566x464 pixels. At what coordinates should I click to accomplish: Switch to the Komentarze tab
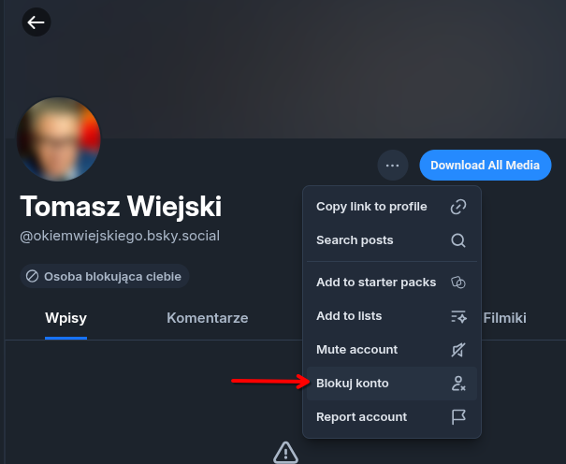pyautogui.click(x=207, y=318)
